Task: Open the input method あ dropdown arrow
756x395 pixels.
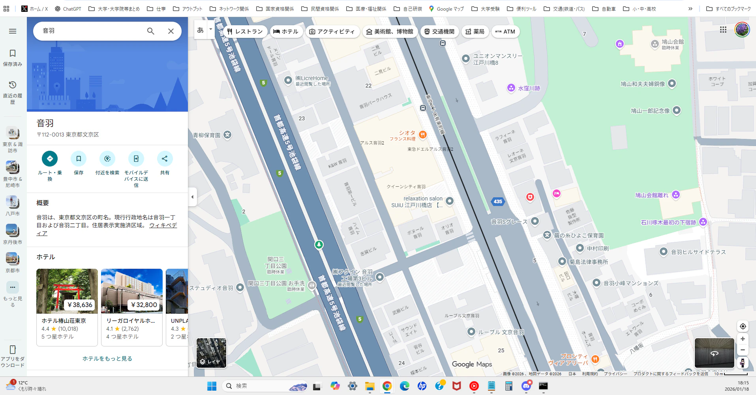Action: [210, 29]
